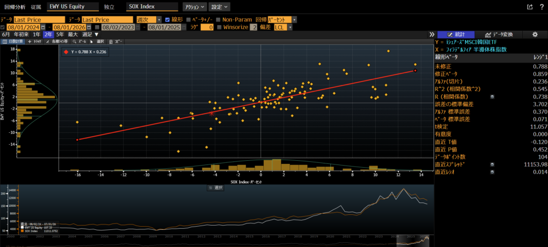Click the コピー copy tool

point(116,41)
